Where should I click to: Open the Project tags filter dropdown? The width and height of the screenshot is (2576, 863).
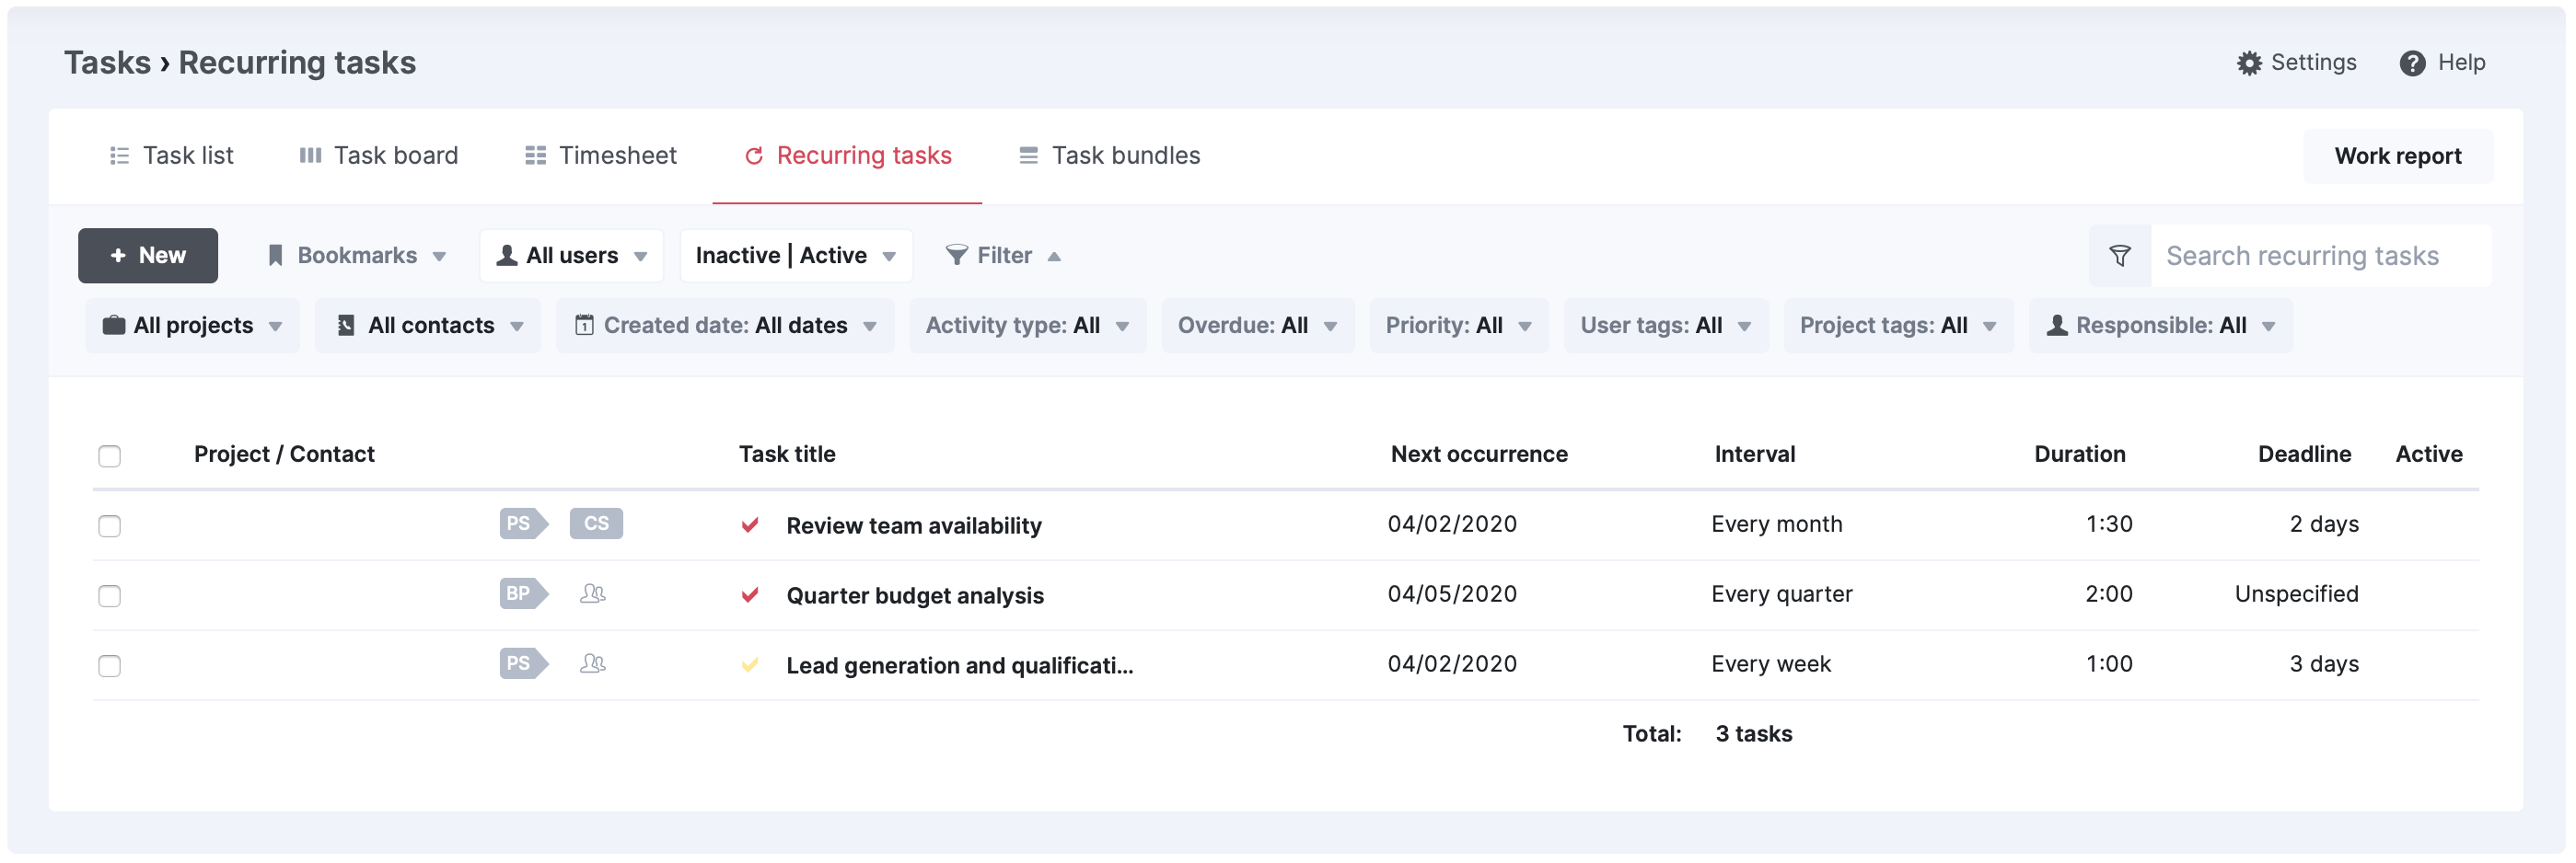tap(1898, 325)
